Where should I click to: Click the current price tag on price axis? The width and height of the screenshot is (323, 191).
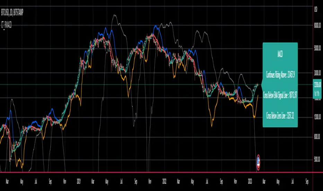[x=317, y=89]
